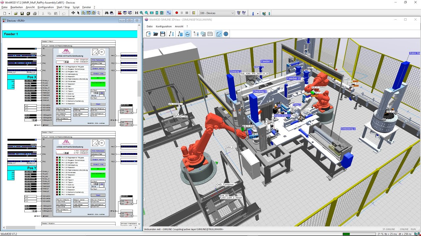Toggle the overlapping windows button in 3DView toolbar
The image size is (421, 236).
219,34
